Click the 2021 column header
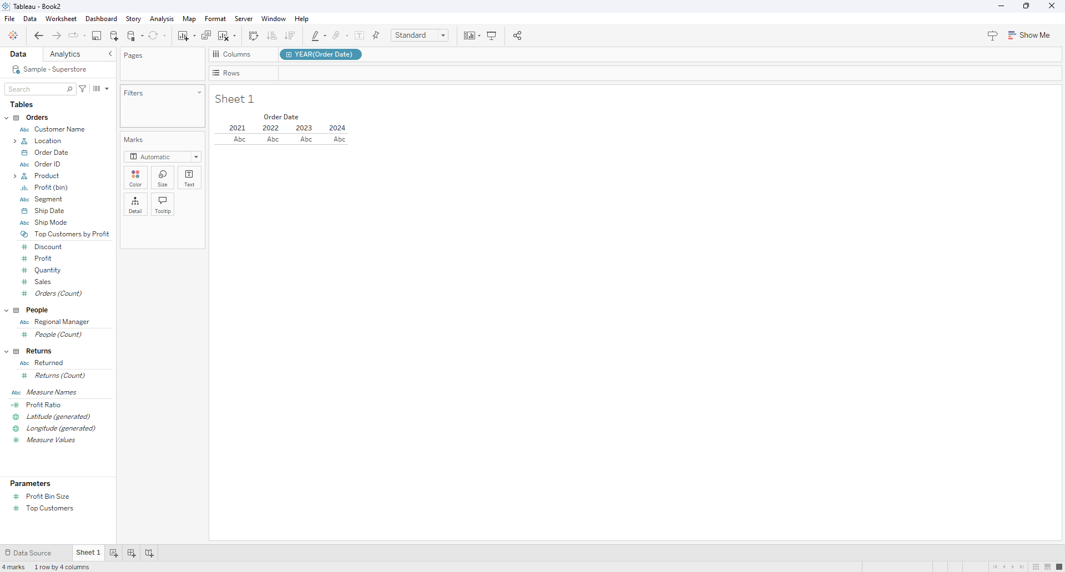Image resolution: width=1065 pixels, height=572 pixels. pos(237,128)
